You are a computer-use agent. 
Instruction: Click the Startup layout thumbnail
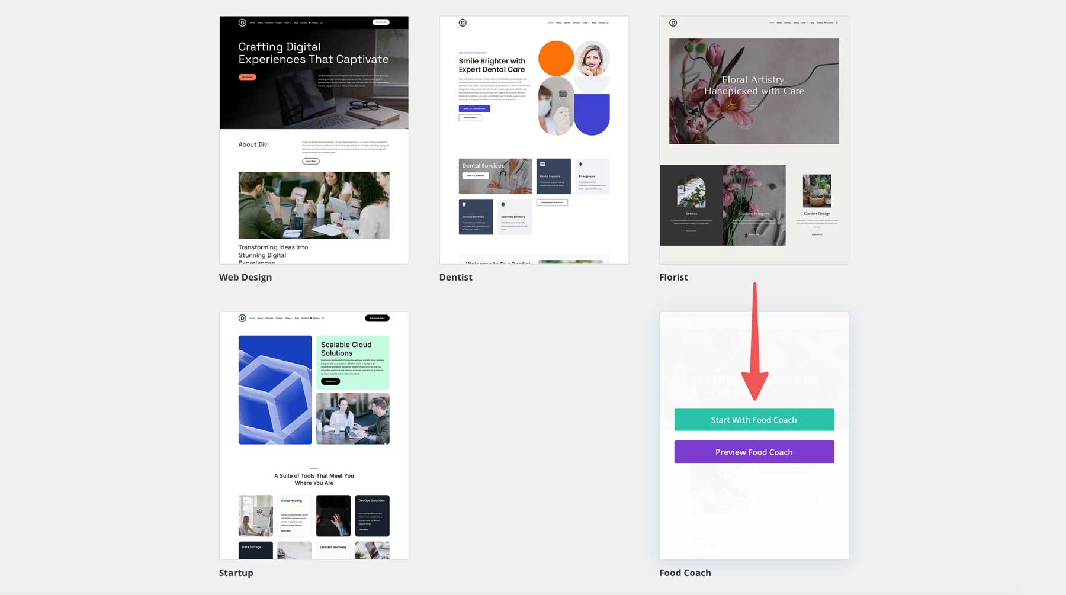click(313, 435)
